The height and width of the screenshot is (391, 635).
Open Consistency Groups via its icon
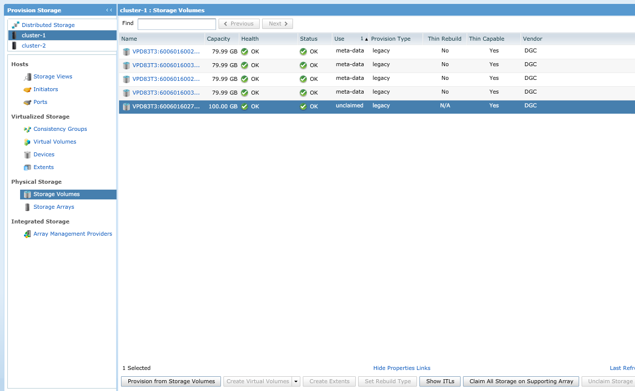coord(27,129)
